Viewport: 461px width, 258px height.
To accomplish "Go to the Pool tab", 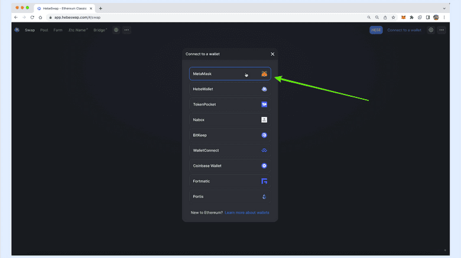I will click(x=44, y=30).
